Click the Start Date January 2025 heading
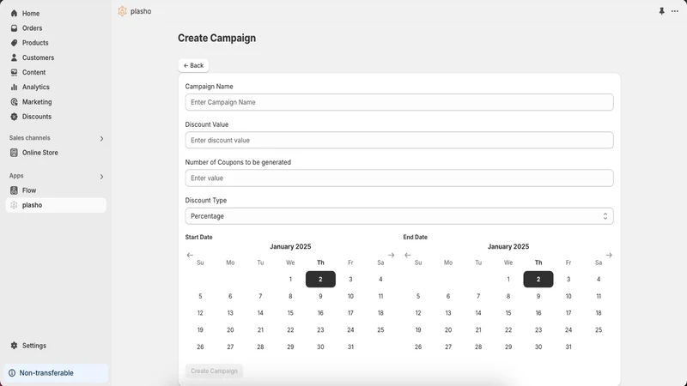The width and height of the screenshot is (687, 386). click(290, 246)
